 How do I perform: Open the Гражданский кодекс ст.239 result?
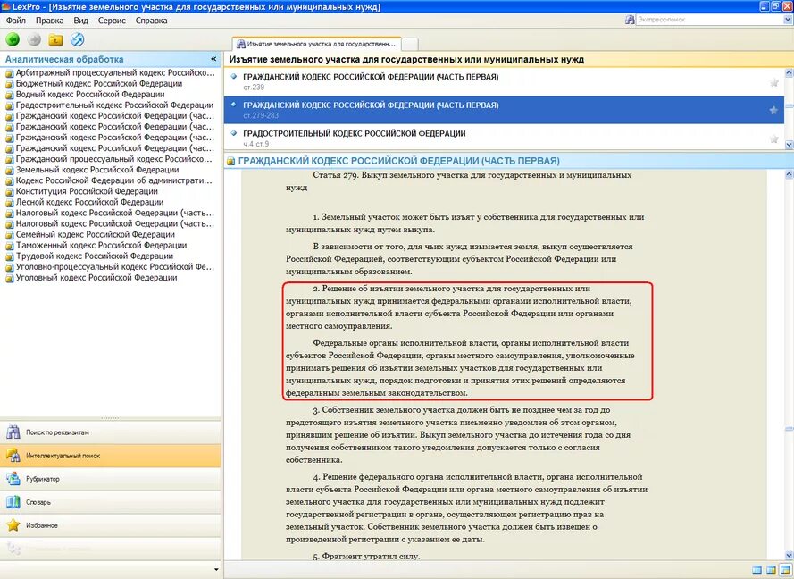click(504, 81)
